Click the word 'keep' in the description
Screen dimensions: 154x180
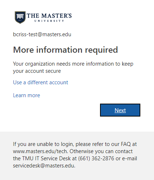click(x=128, y=64)
